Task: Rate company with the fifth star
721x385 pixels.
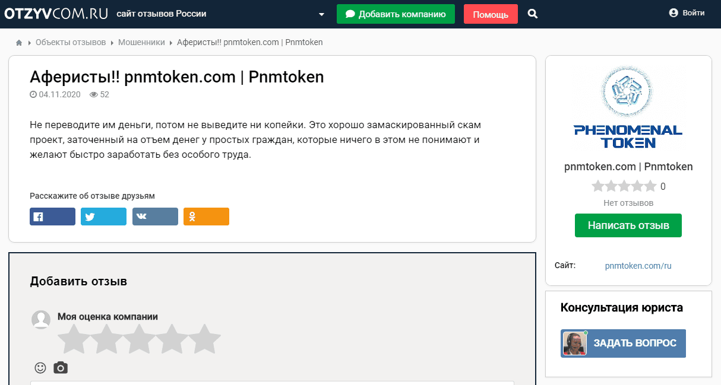Action: 204,339
